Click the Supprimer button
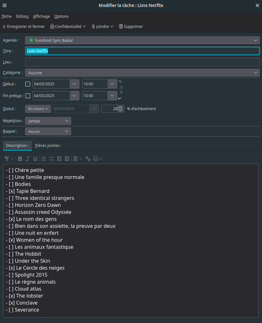The height and width of the screenshot is (323, 262). tap(130, 27)
